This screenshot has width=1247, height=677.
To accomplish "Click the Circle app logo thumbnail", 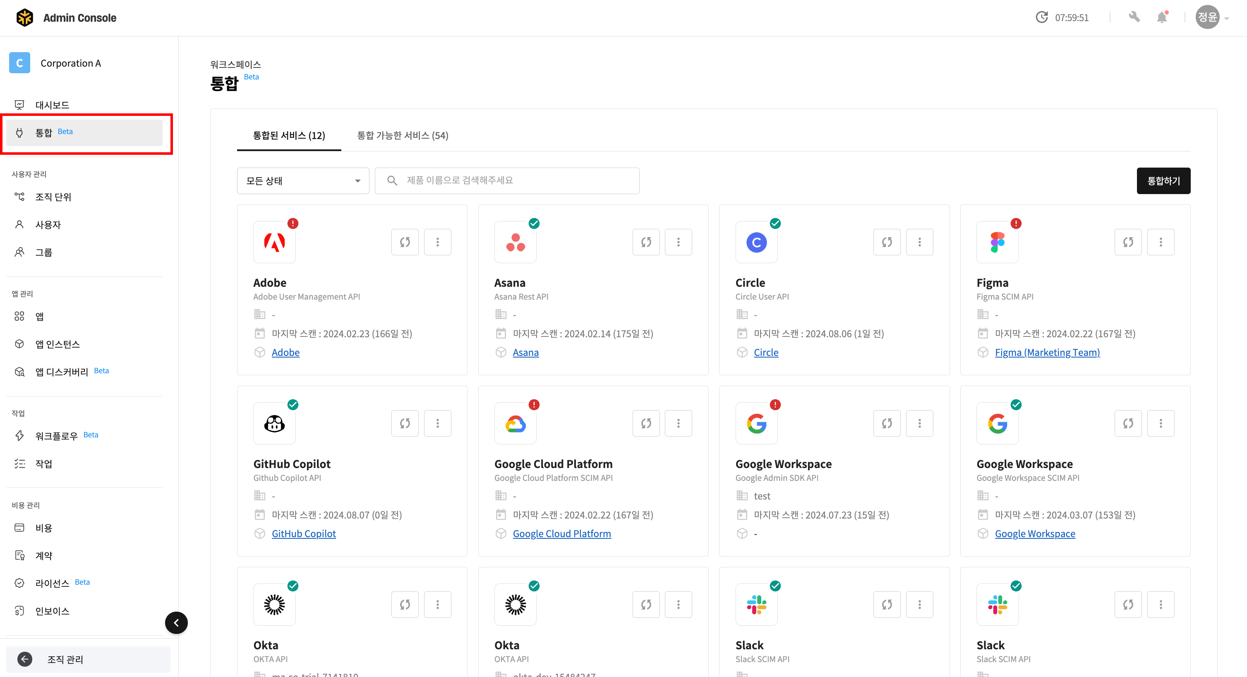I will [x=756, y=242].
